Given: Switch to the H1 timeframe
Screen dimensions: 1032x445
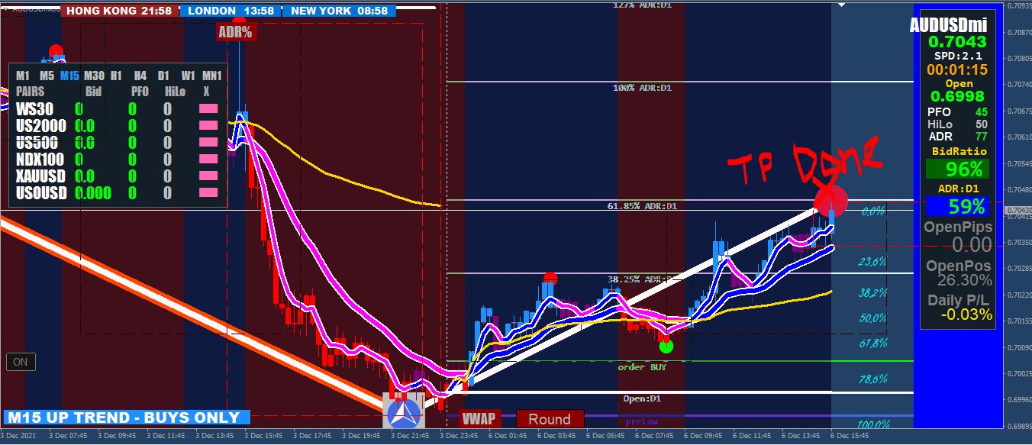Looking at the screenshot, I should (116, 76).
